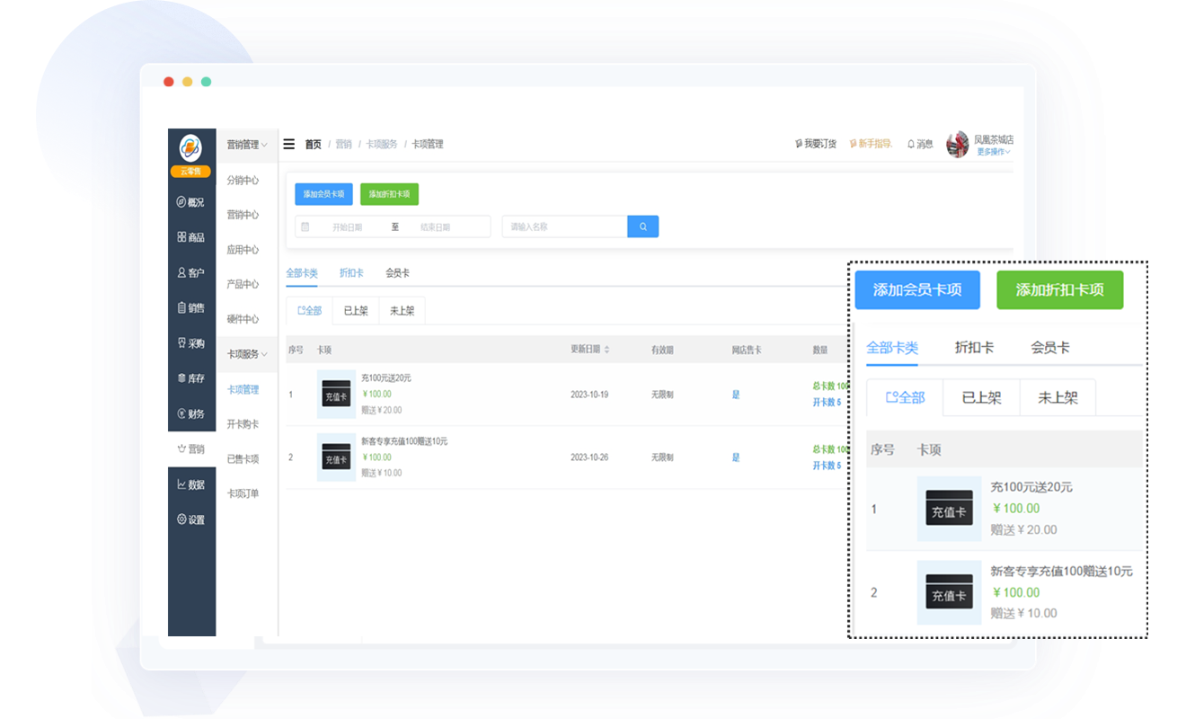Screen dimensions: 1186x719
Task: Open 消息 notifications bell
Action: click(920, 144)
